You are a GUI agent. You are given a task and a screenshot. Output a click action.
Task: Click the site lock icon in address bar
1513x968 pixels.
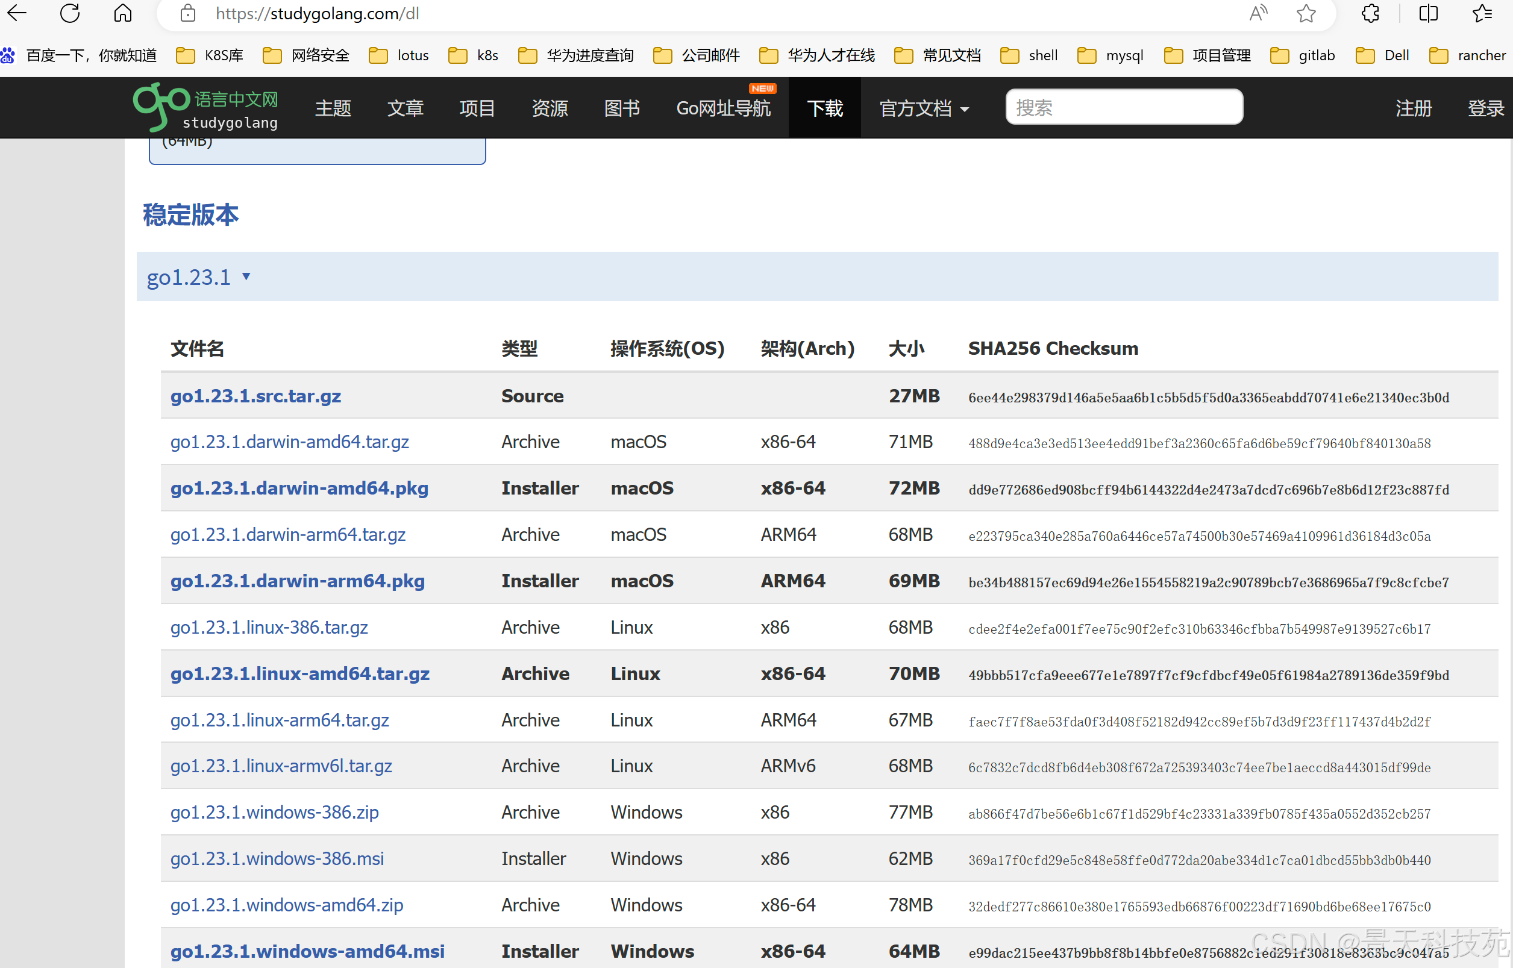tap(187, 13)
